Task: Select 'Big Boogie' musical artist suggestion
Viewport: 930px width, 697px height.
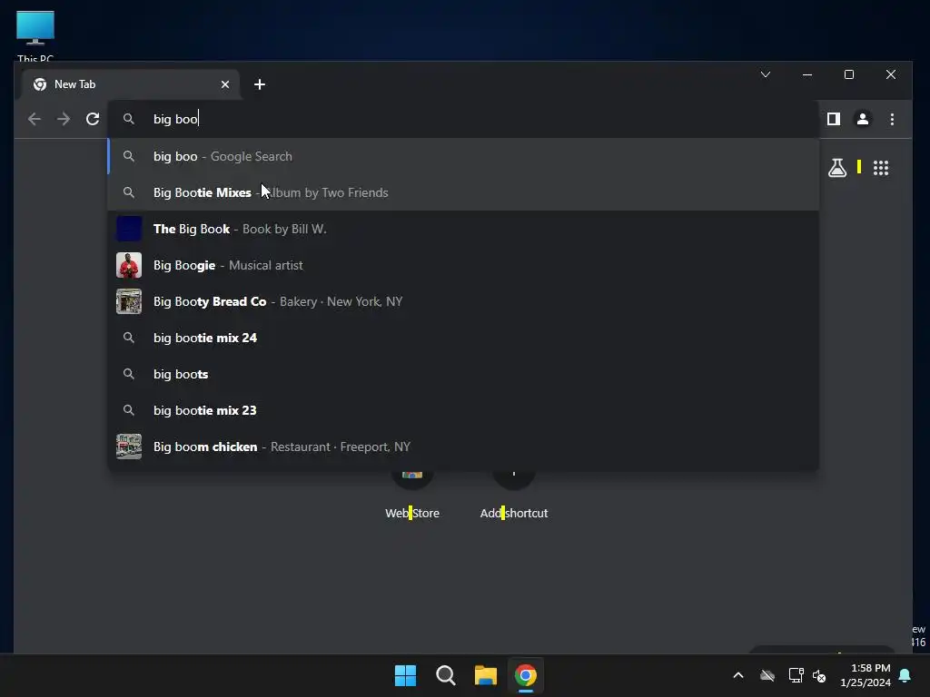Action: (x=463, y=265)
